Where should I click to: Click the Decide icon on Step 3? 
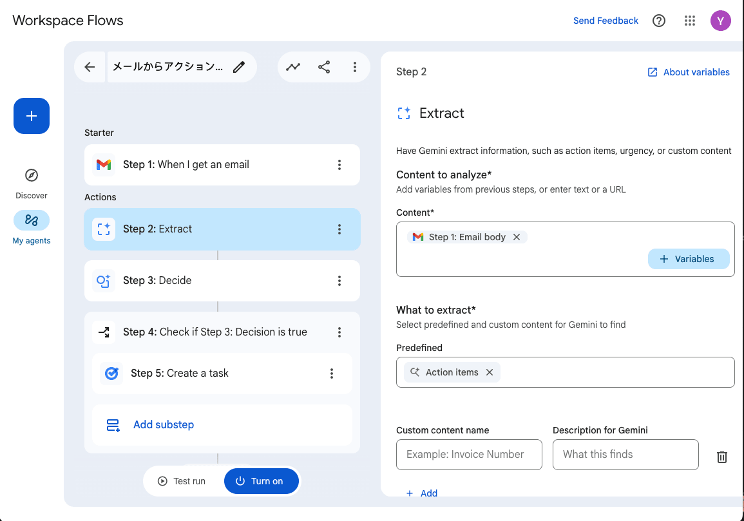point(104,280)
